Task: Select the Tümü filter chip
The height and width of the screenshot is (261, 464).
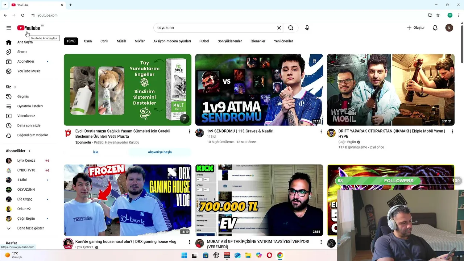Action: pos(71,41)
